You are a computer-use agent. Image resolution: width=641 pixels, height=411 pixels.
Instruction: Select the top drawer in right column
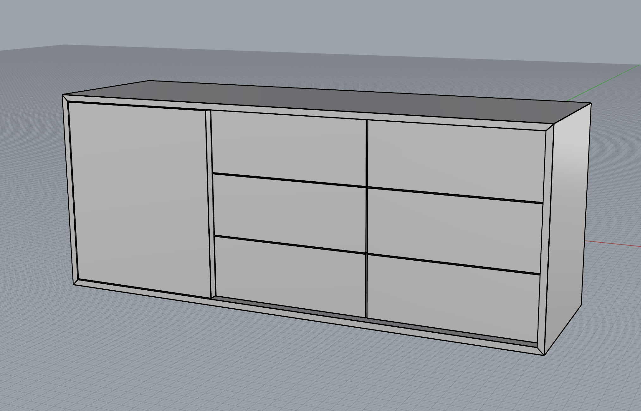[455, 160]
